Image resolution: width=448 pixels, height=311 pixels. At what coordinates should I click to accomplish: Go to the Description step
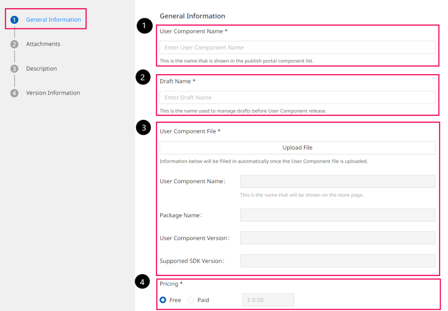tap(42, 69)
